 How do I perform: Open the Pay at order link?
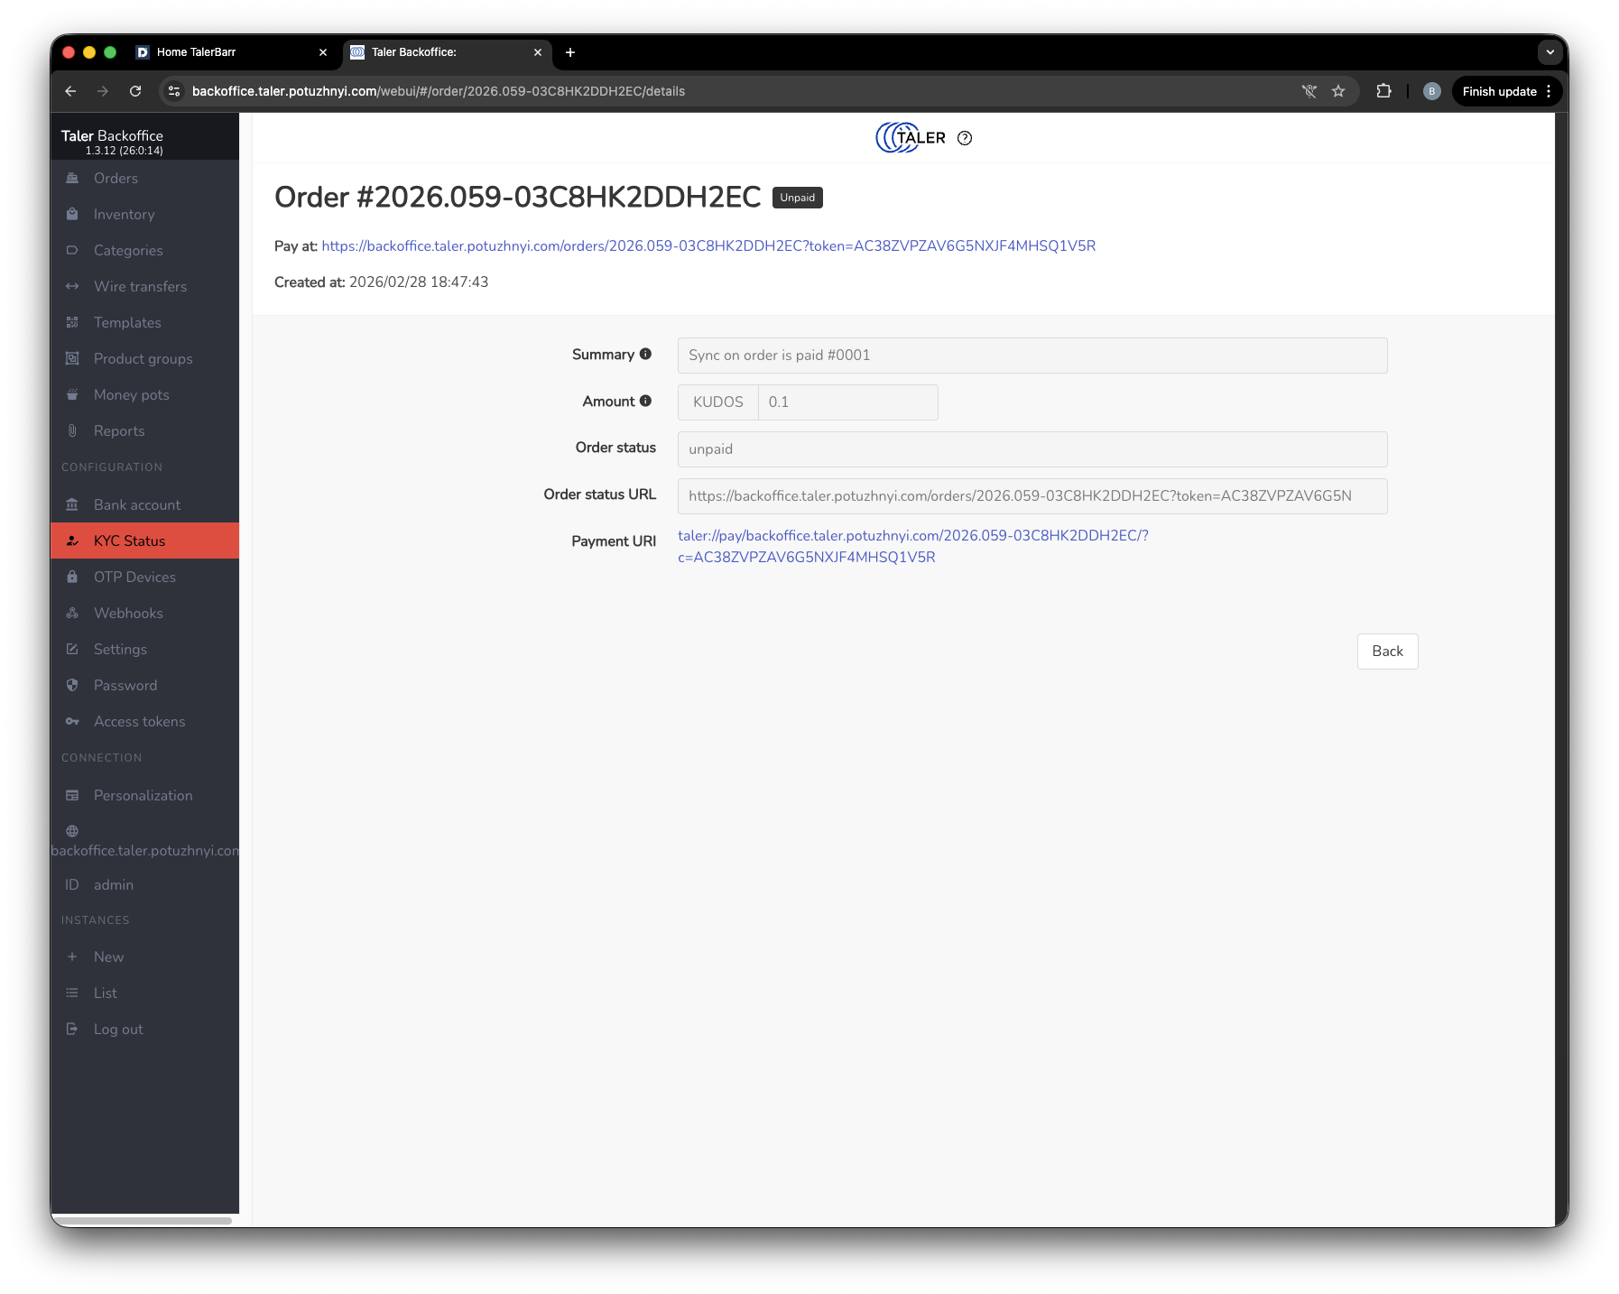(708, 246)
